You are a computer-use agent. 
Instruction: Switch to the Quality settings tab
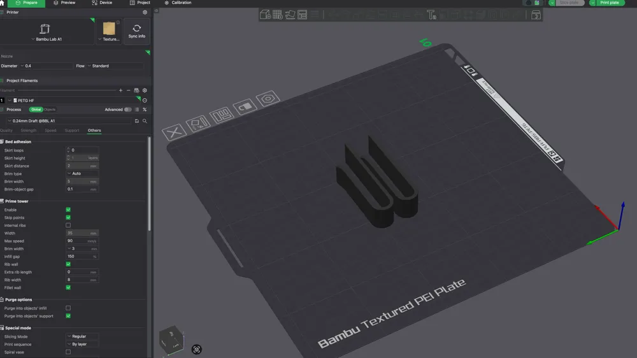tap(6, 131)
